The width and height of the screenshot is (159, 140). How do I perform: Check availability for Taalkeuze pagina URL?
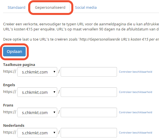pos(136,72)
